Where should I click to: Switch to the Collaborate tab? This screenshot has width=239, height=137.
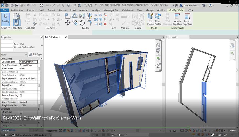tap(128, 10)
